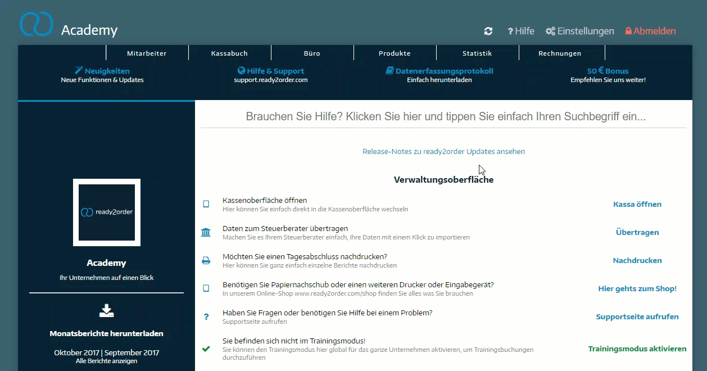Click the bank icon beside Steuerberater
The image size is (707, 371).
[206, 232]
